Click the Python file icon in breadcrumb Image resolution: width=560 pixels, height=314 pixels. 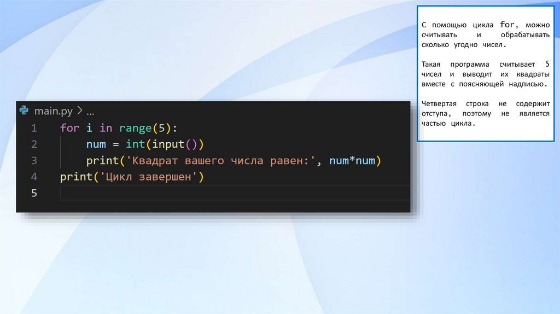pyautogui.click(x=24, y=111)
